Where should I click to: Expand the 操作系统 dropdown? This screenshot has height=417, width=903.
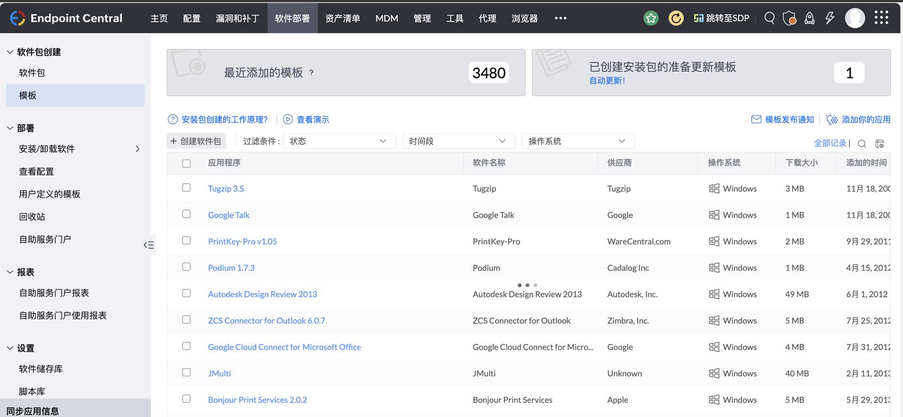[x=578, y=141]
